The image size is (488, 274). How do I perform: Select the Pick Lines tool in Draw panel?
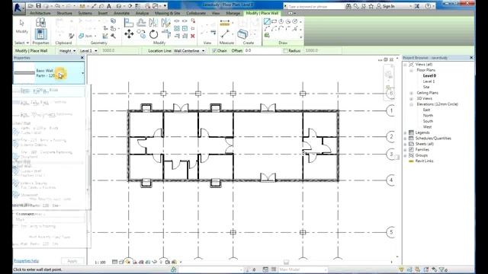point(267,36)
